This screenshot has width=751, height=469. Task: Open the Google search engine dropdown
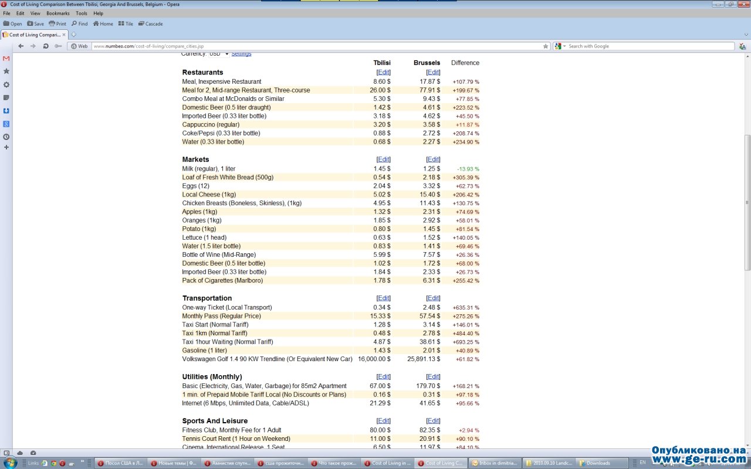point(560,46)
